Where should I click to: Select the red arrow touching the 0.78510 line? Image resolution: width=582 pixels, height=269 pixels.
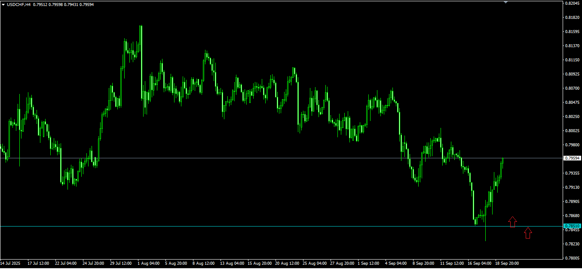(512, 222)
